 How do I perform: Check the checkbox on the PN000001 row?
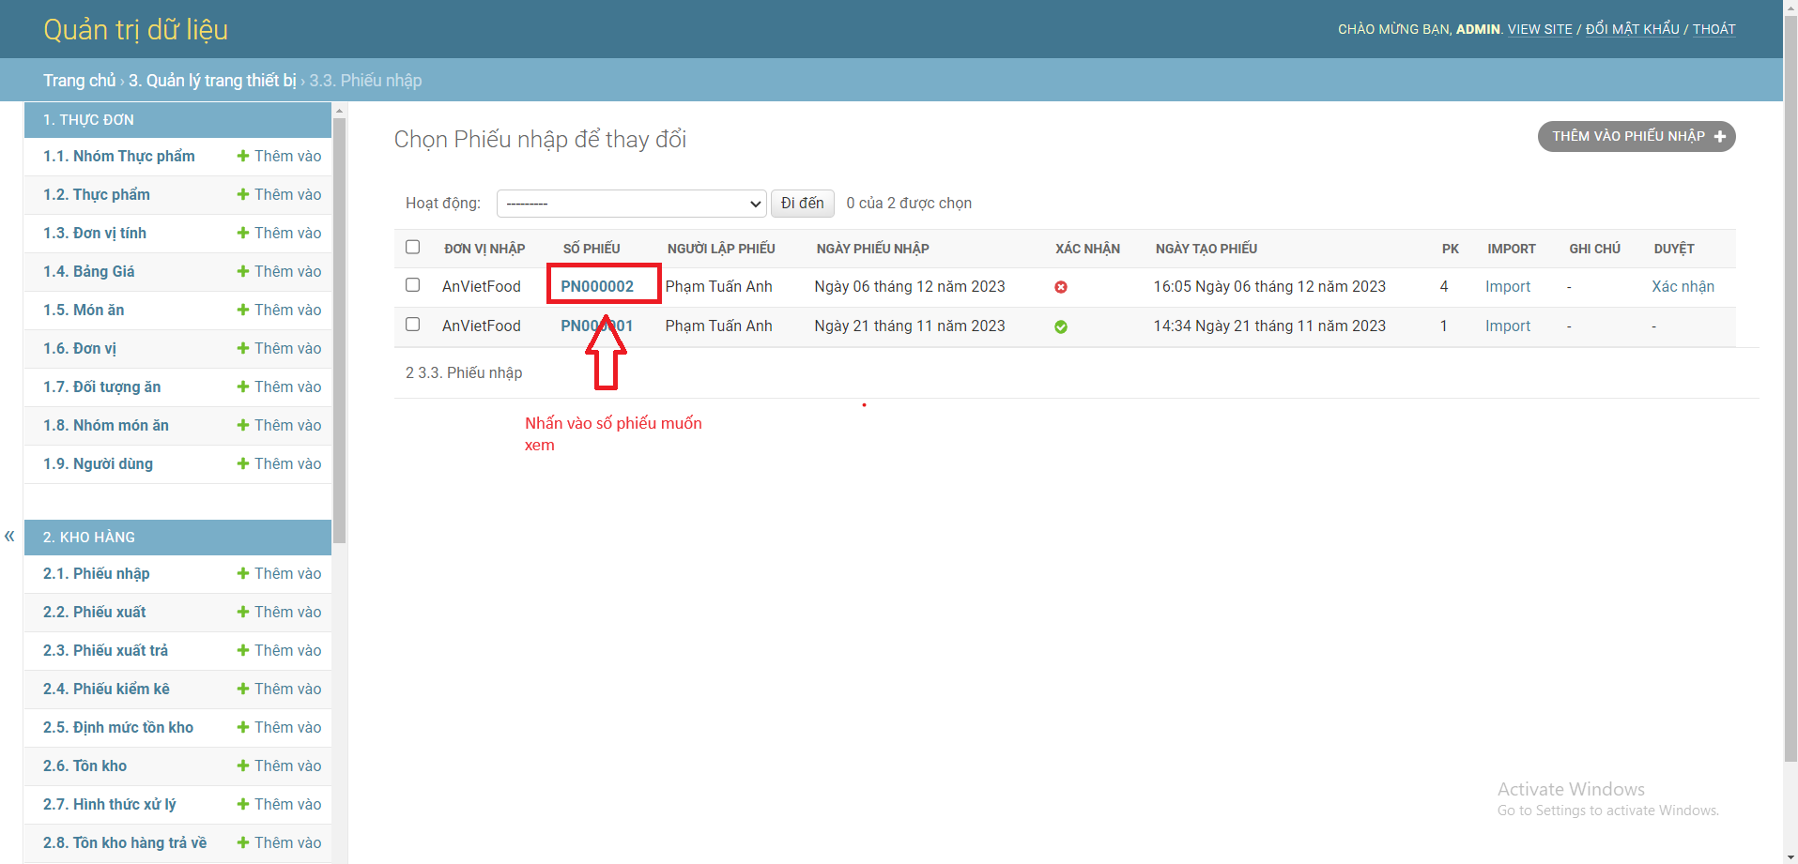tap(413, 325)
